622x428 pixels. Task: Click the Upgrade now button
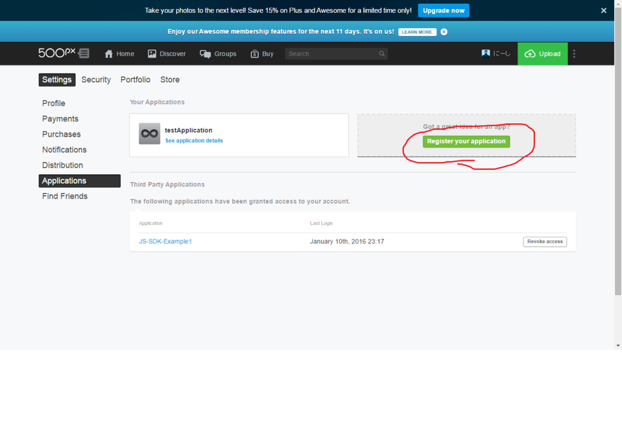tap(443, 11)
